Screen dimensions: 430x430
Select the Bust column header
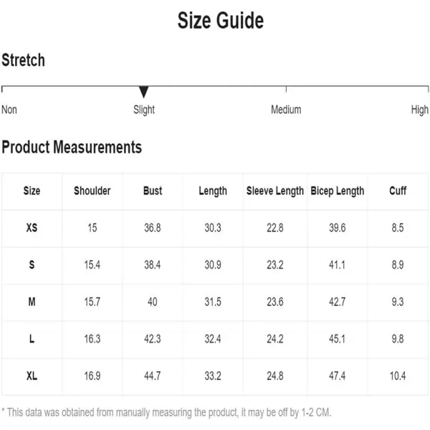[x=153, y=191]
